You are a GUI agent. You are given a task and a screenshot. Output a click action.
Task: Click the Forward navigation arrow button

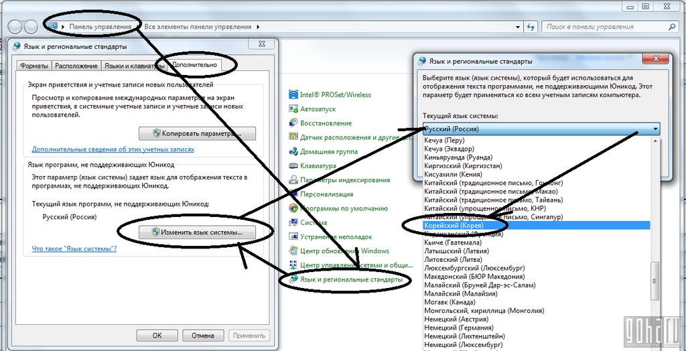(x=30, y=27)
